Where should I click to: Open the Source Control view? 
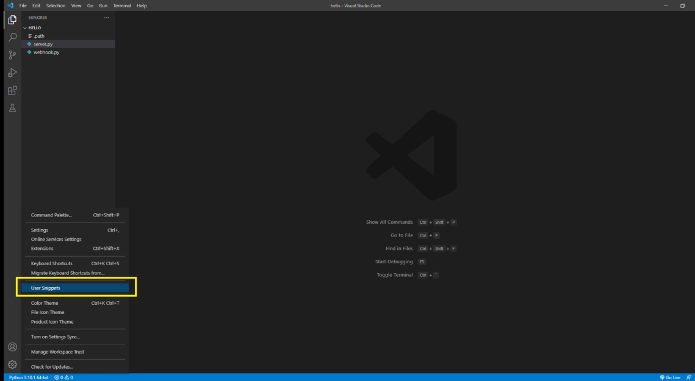(x=12, y=56)
